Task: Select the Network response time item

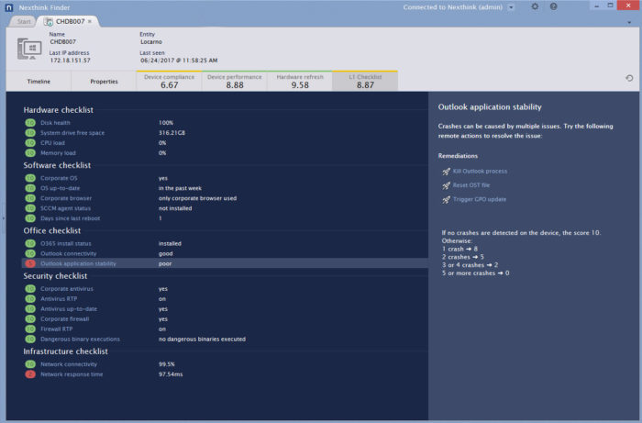Action: pyautogui.click(x=72, y=374)
